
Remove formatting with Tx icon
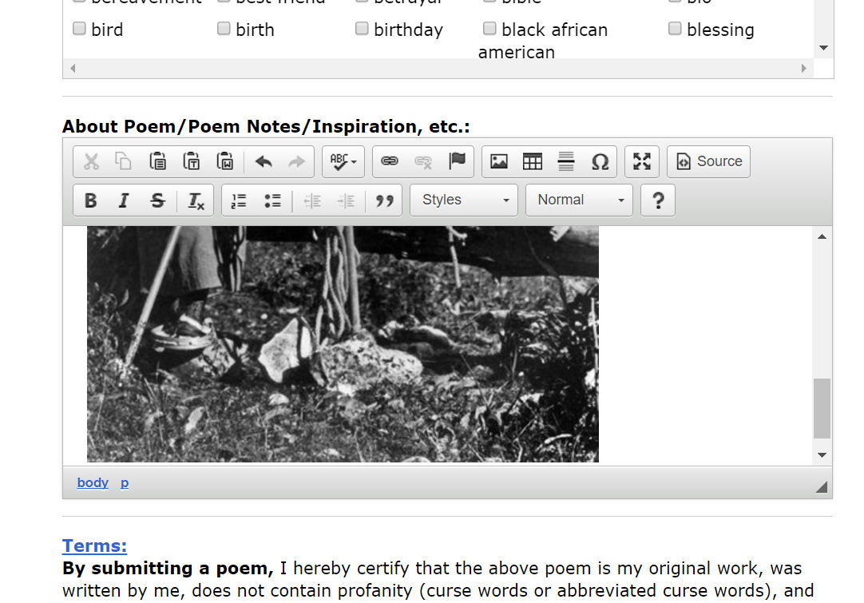tap(196, 200)
